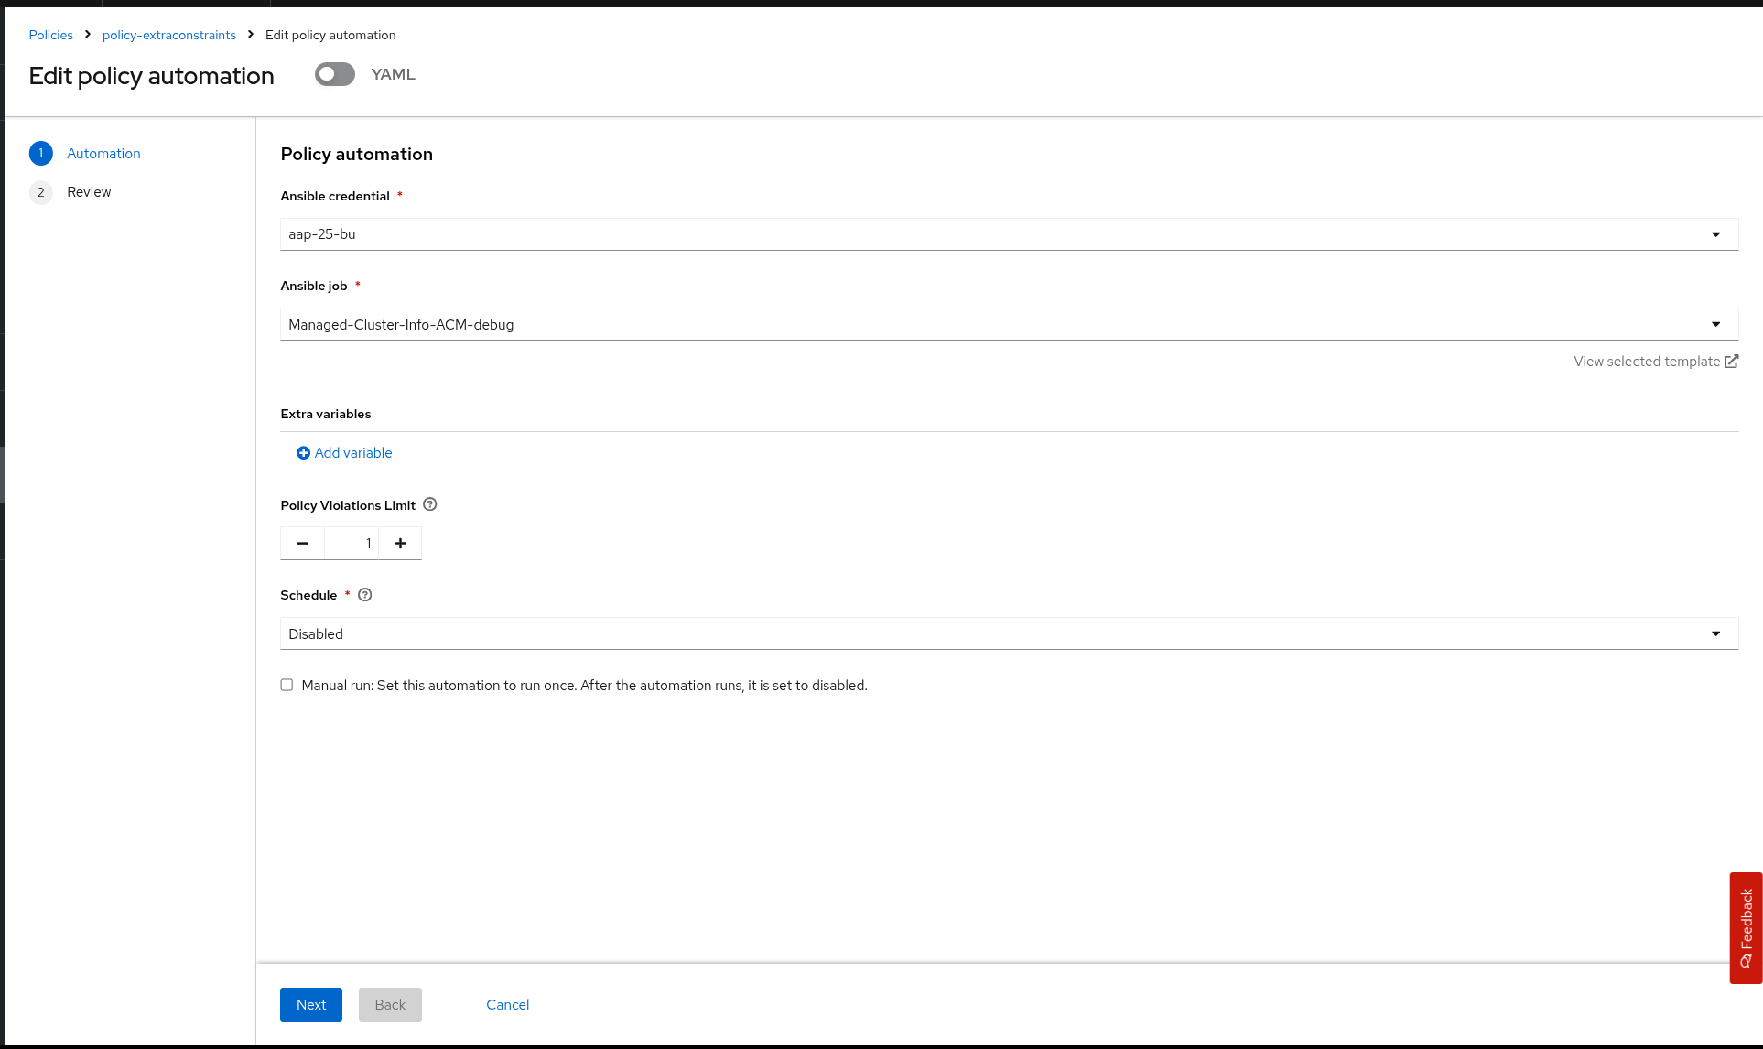Click the plus circle Add variable icon

(x=303, y=453)
